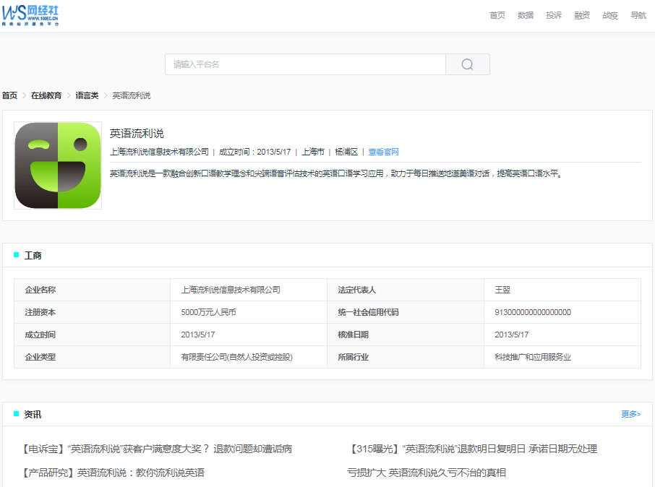Open the 导航 navigation item
The image size is (655, 487).
click(638, 15)
